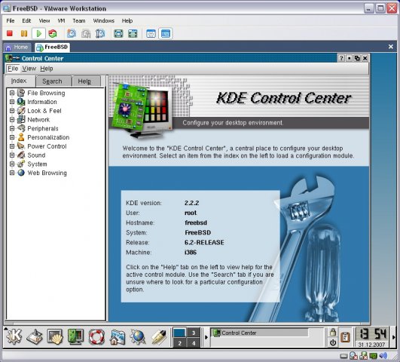The width and height of the screenshot is (400, 362).
Task: Launch the terminal shell icon in KDE panel
Action: 54,336
